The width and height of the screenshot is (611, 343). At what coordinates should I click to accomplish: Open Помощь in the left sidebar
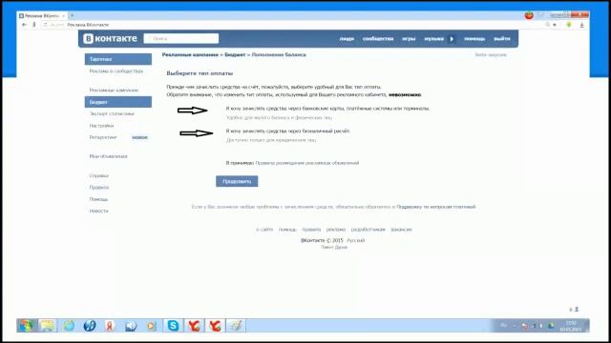[98, 199]
